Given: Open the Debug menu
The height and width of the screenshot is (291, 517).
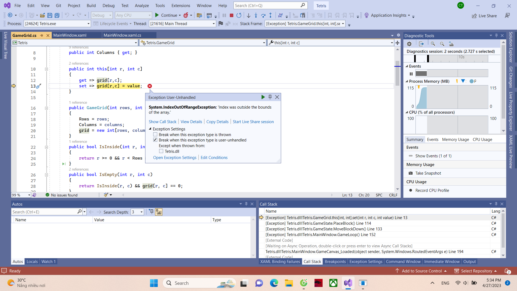Looking at the screenshot, I should coord(109,5).
